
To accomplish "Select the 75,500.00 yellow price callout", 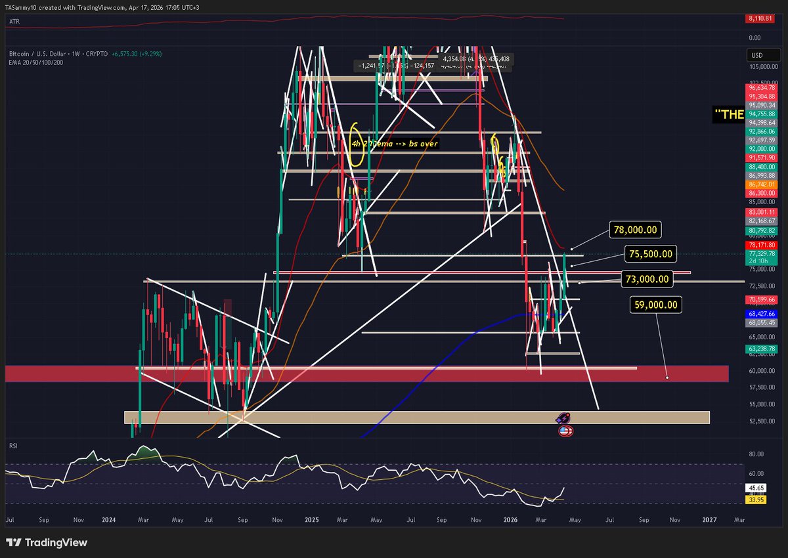I will (650, 254).
